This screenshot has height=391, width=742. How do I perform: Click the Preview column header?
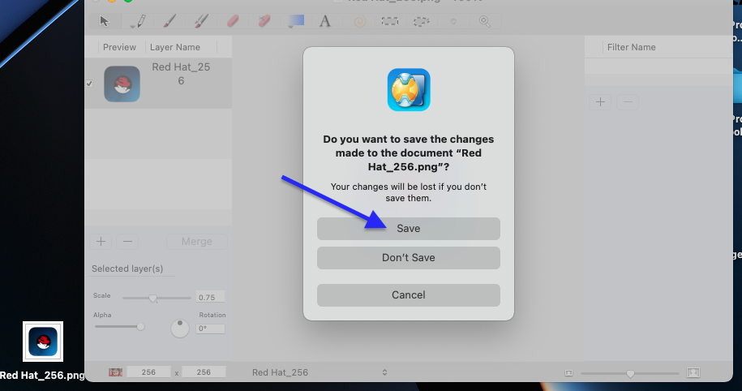[119, 47]
